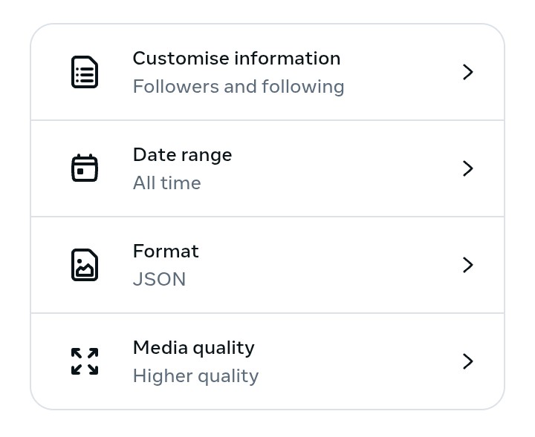Viewport: 535px width, 437px height.
Task: Open the Media quality chevron arrow
Action: click(468, 361)
